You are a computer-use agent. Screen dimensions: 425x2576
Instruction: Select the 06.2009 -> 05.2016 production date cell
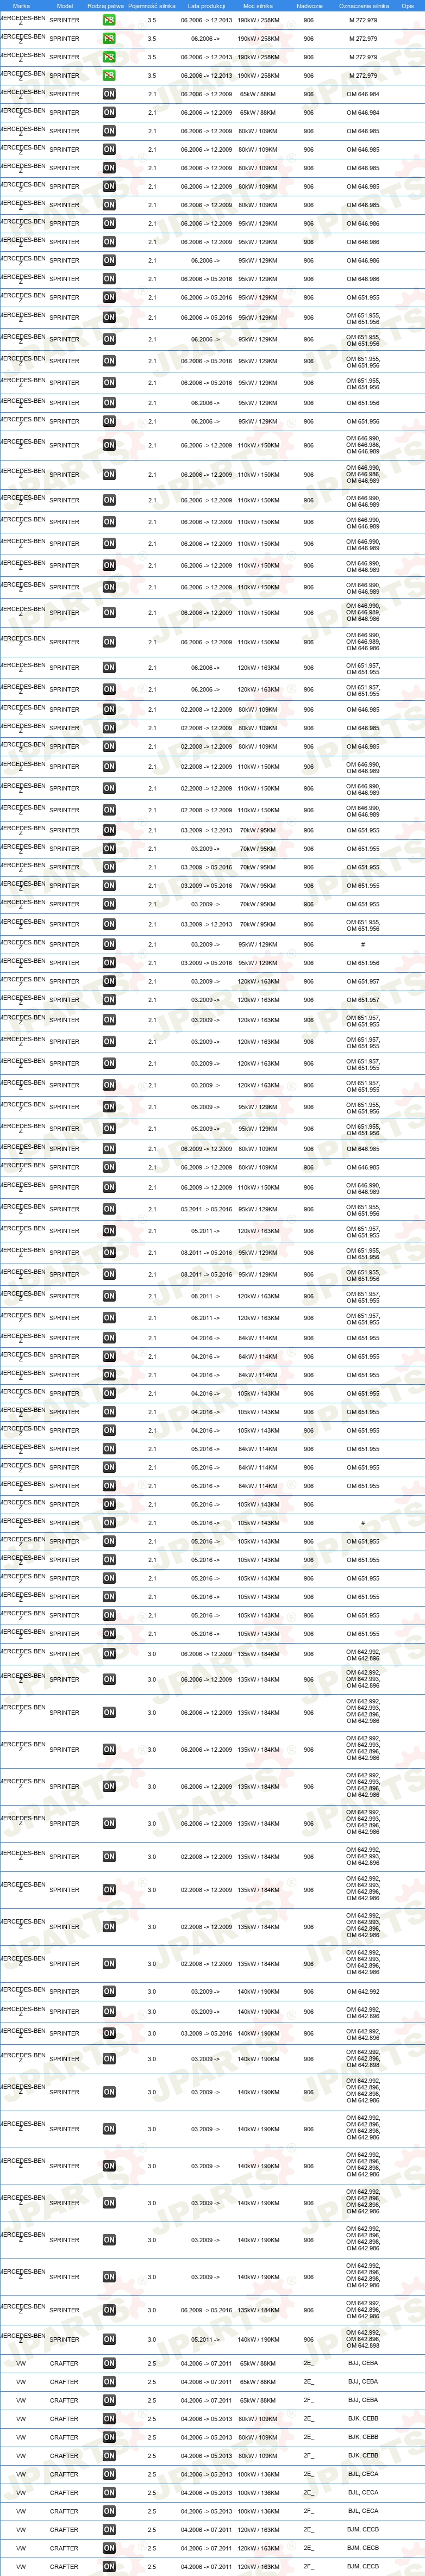[x=206, y=2310]
